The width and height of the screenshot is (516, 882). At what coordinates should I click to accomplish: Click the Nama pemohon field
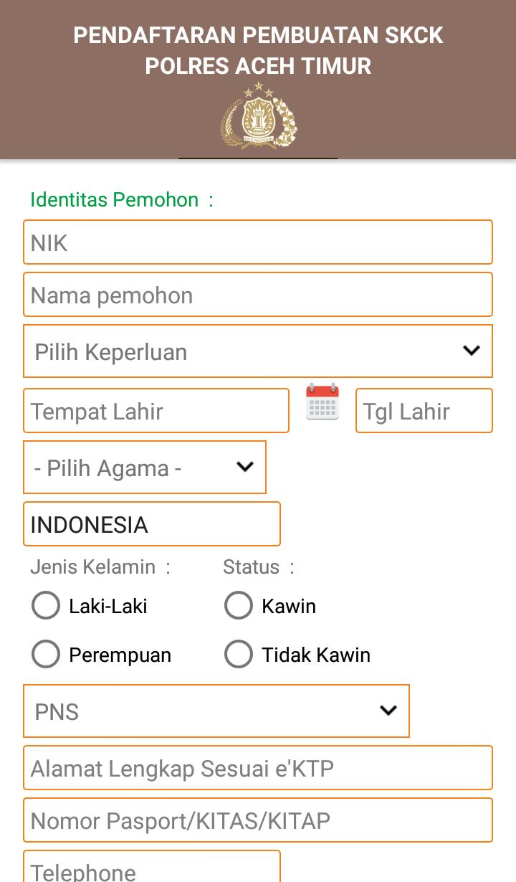tap(258, 295)
